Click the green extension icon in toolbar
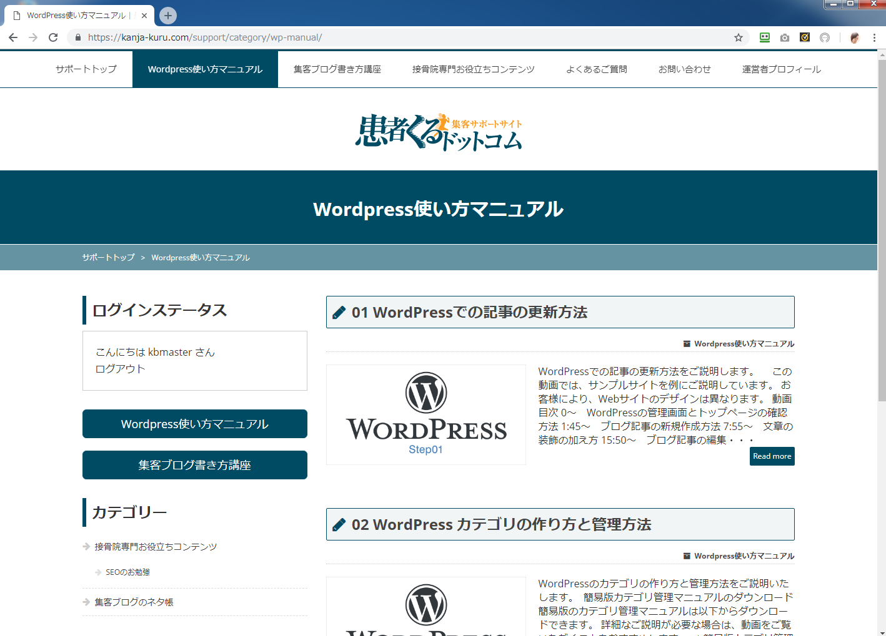 click(765, 37)
